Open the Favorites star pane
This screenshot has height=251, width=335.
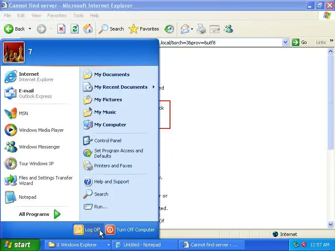(144, 29)
